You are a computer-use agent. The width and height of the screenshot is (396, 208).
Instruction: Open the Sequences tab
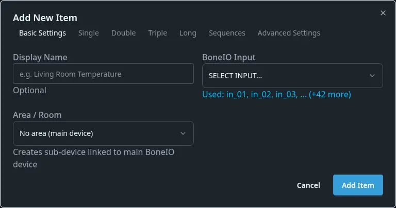[x=227, y=33]
